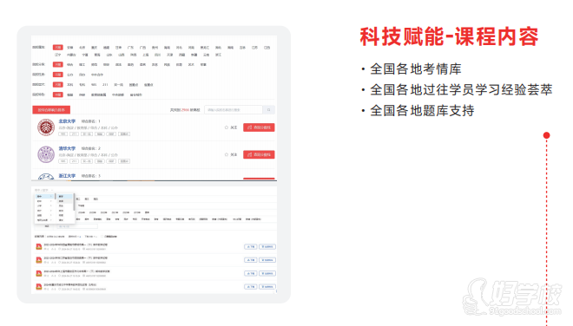Select 广东 in the province filter
This screenshot has width=573, height=326.
tap(130, 48)
